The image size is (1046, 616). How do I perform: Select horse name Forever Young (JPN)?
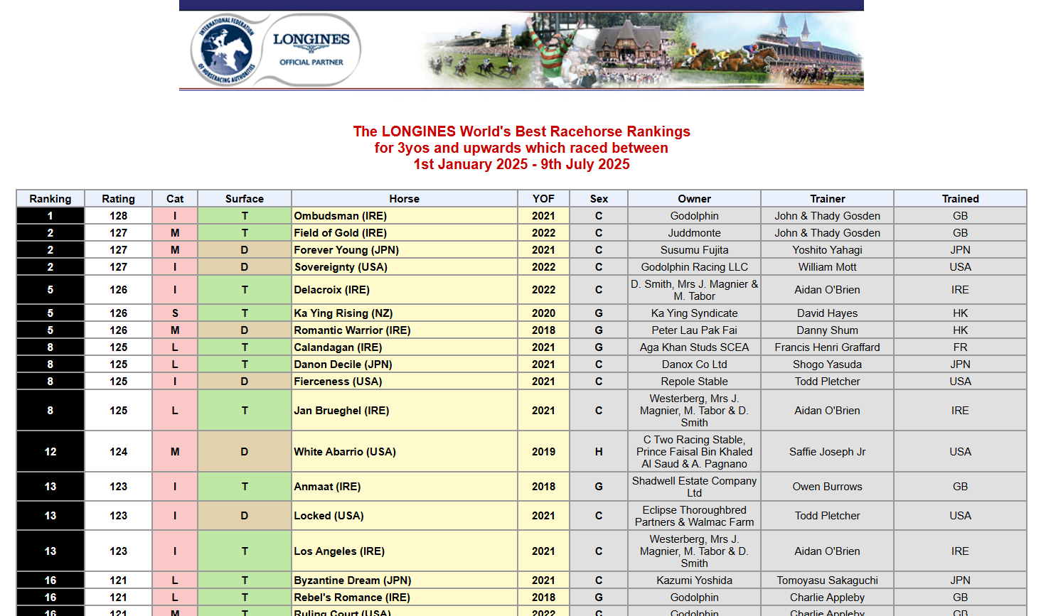tap(346, 250)
